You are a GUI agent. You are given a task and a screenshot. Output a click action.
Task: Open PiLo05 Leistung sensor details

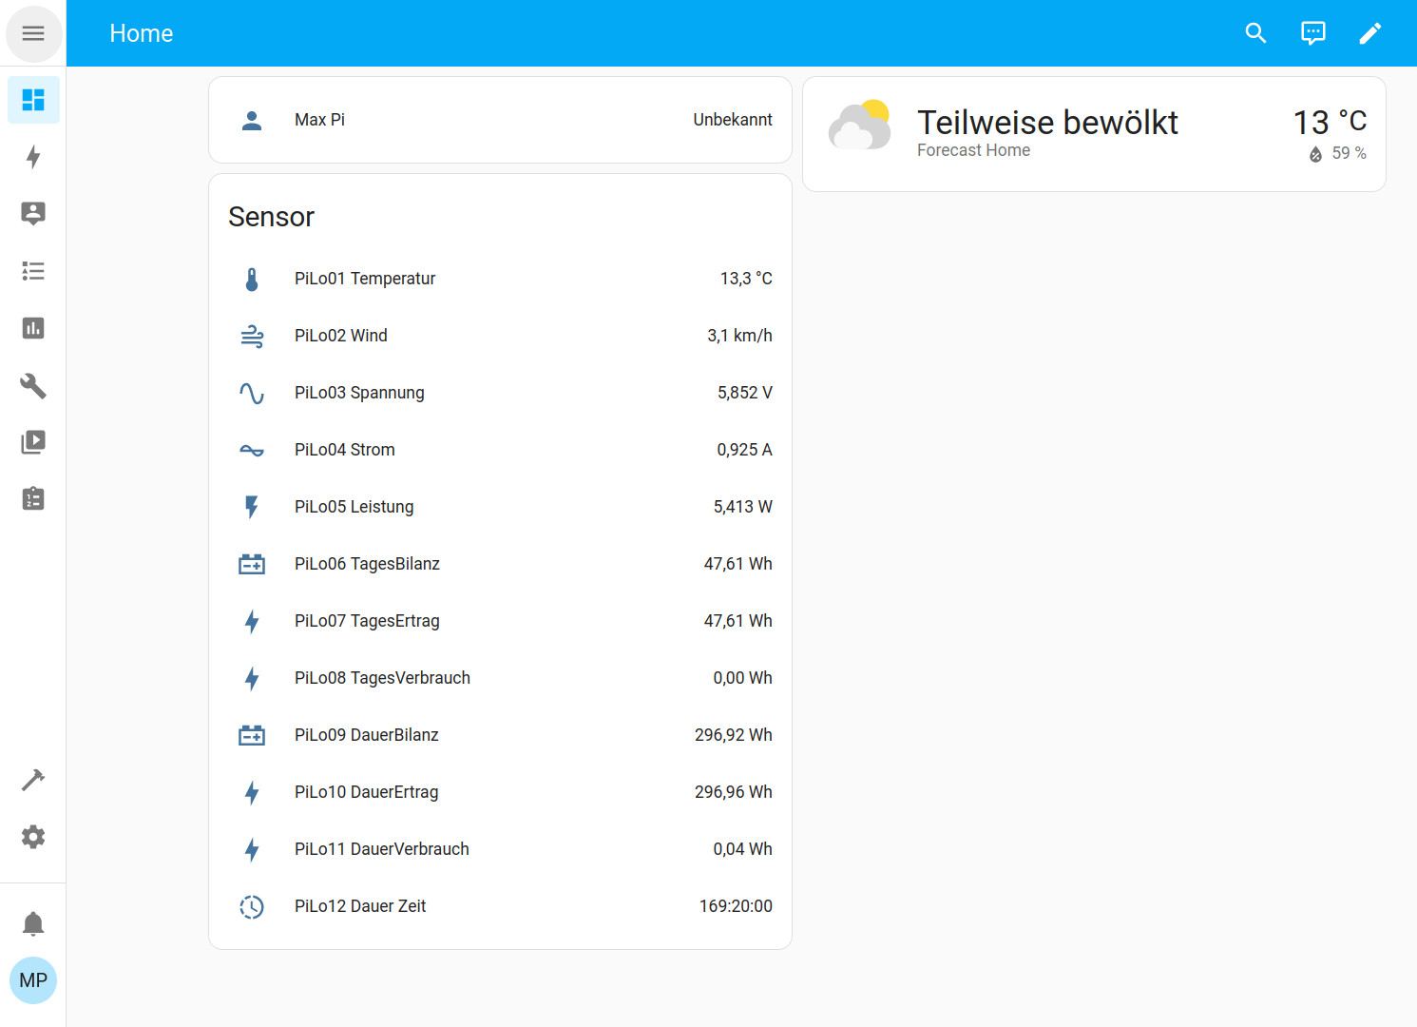(500, 507)
